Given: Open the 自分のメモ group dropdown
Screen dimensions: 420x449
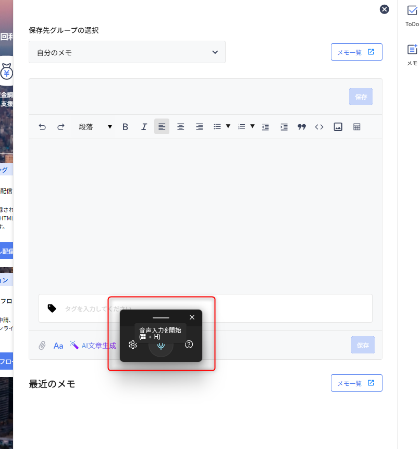Looking at the screenshot, I should coord(127,52).
